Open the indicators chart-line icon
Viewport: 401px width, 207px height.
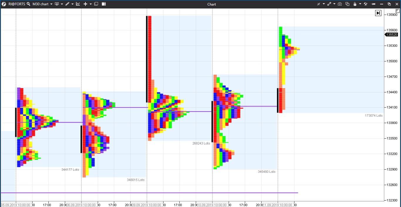[x=78, y=4]
